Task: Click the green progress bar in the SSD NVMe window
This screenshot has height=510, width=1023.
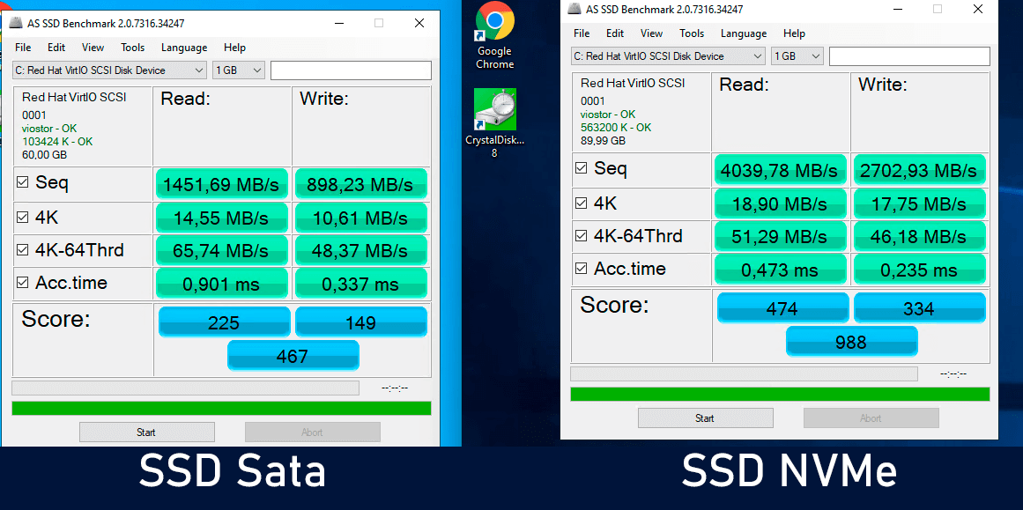Action: point(781,394)
